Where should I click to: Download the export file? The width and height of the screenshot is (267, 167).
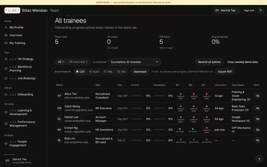[140, 72]
